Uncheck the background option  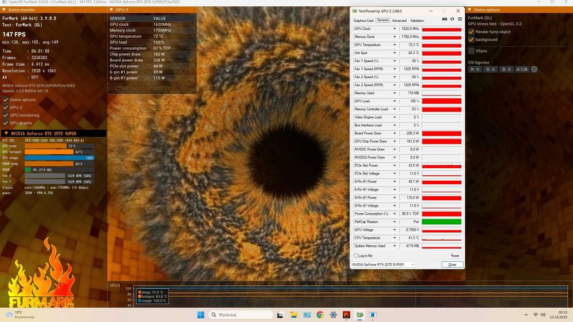[x=471, y=39]
